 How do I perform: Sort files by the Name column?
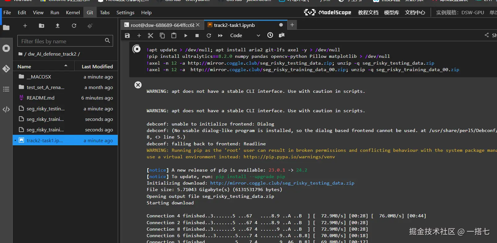coord(24,66)
